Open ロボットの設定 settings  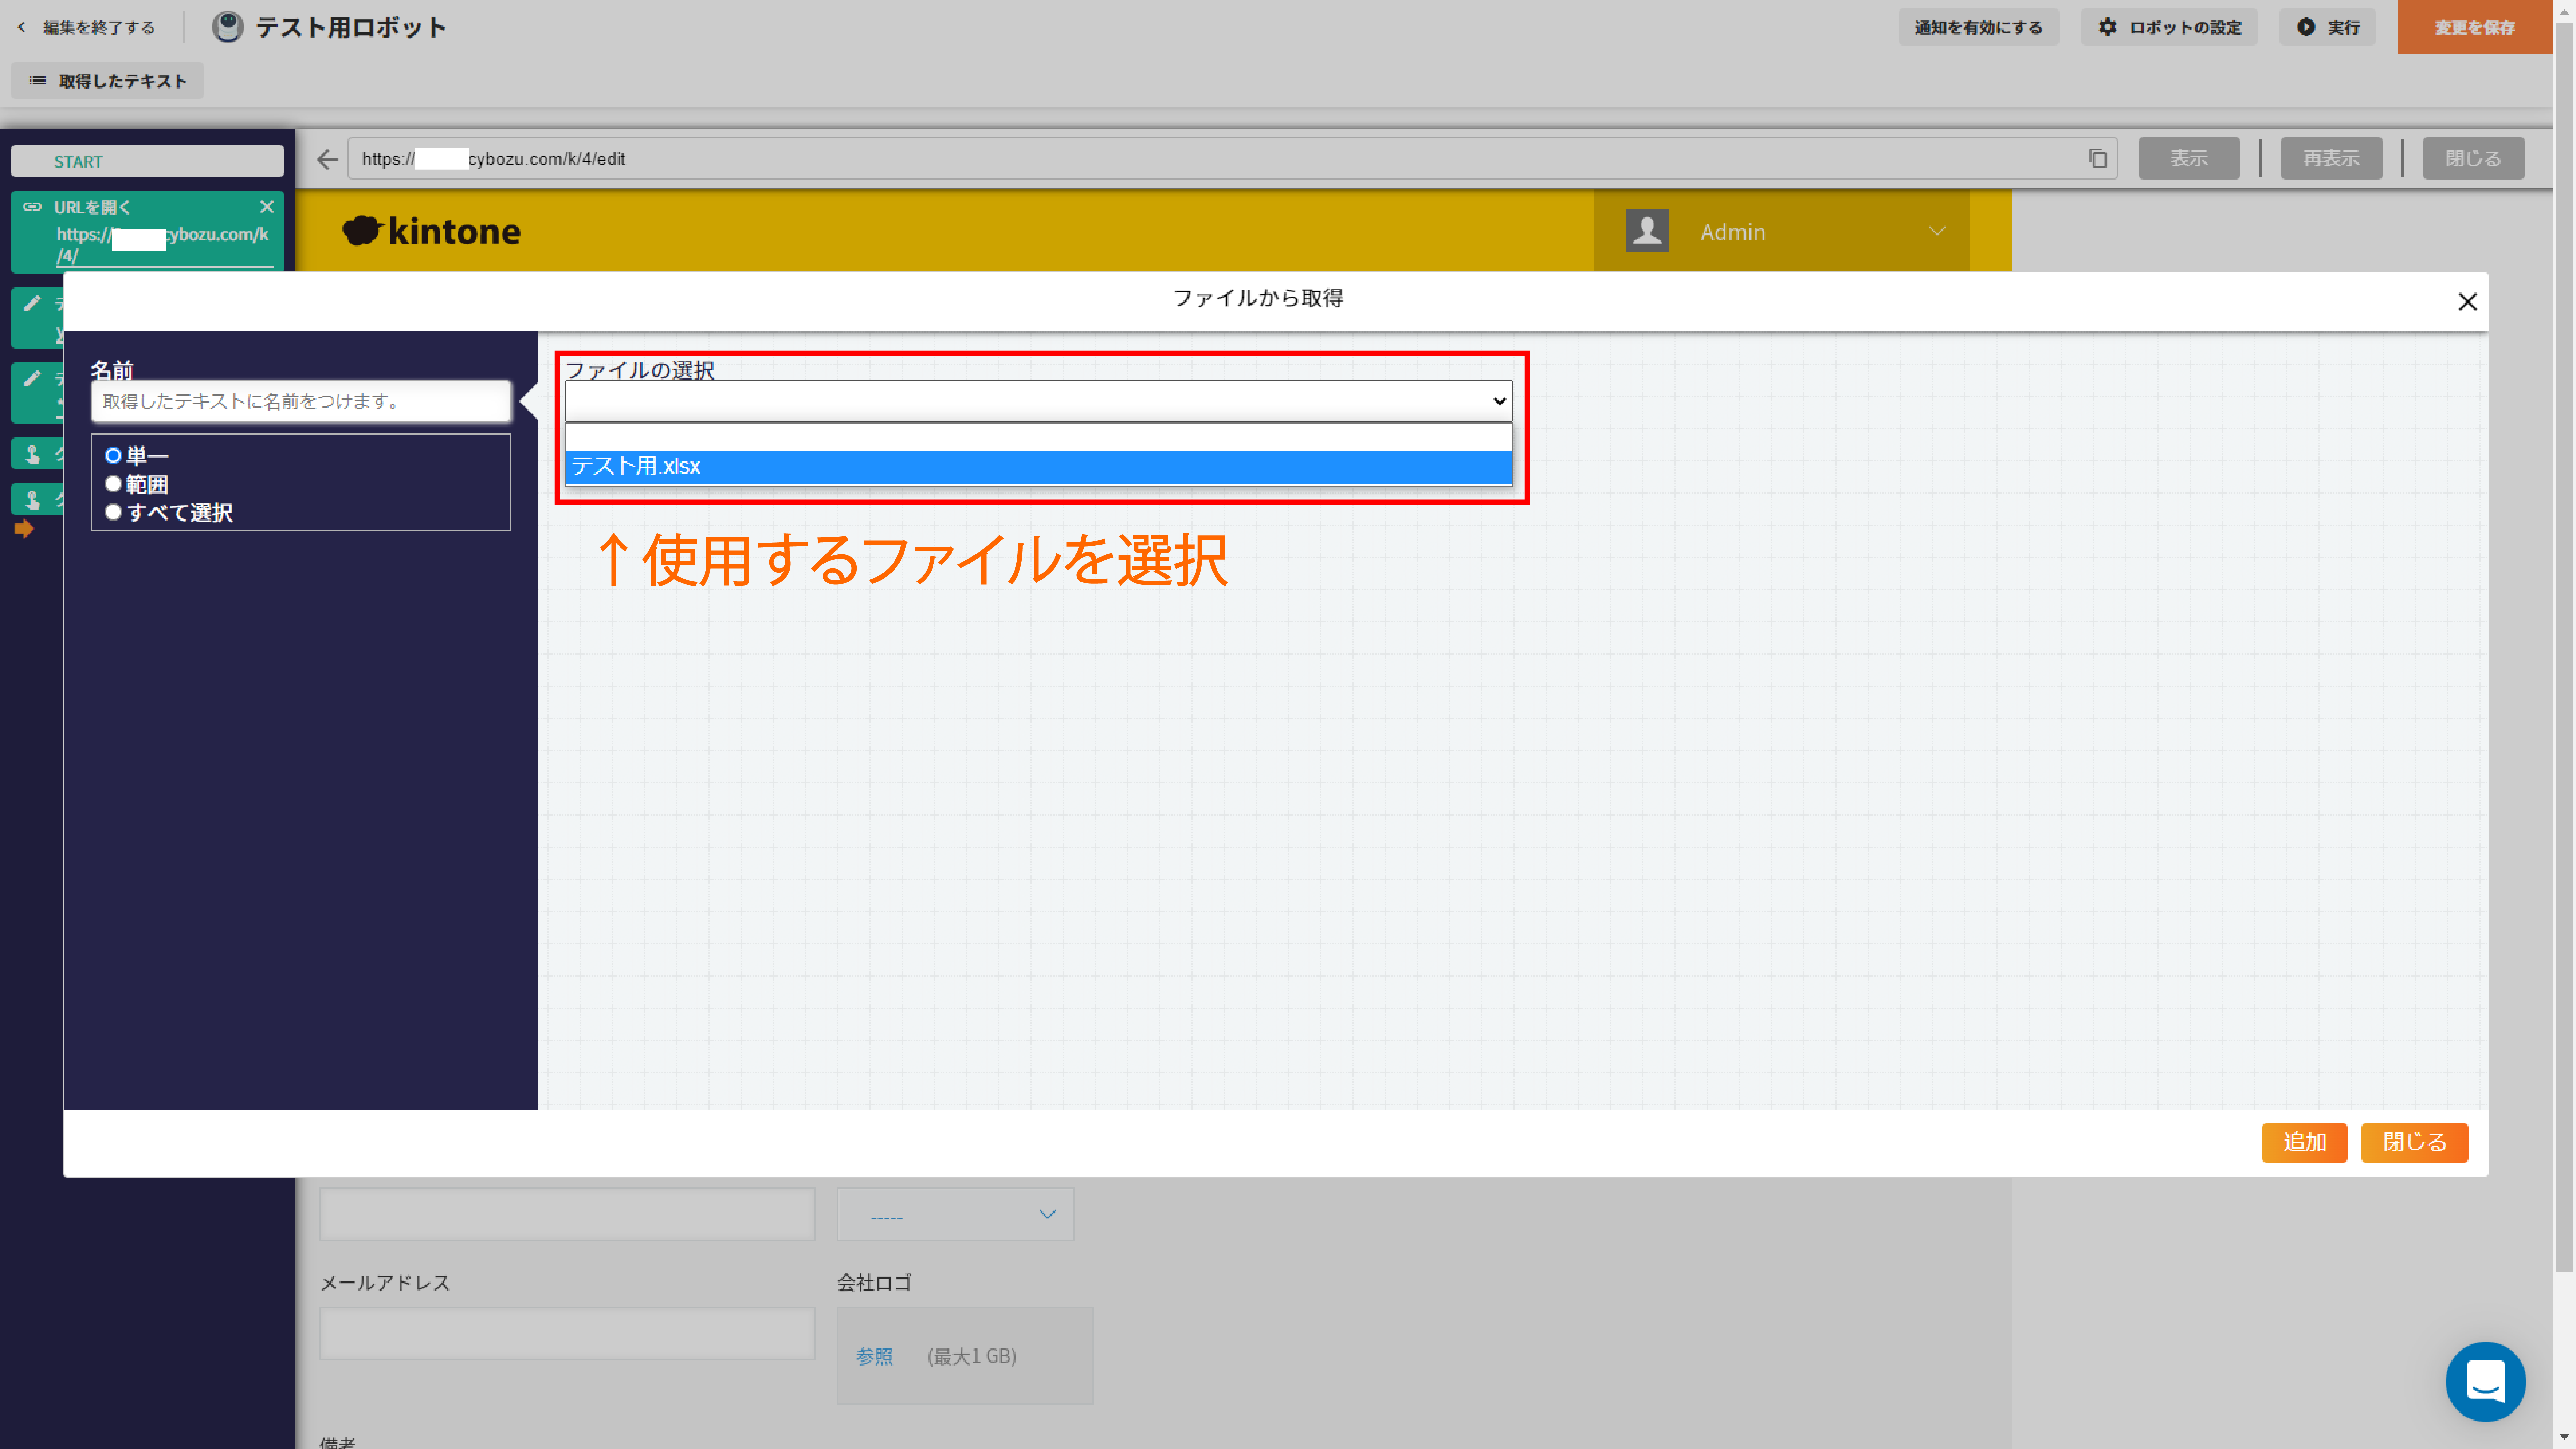click(2169, 27)
